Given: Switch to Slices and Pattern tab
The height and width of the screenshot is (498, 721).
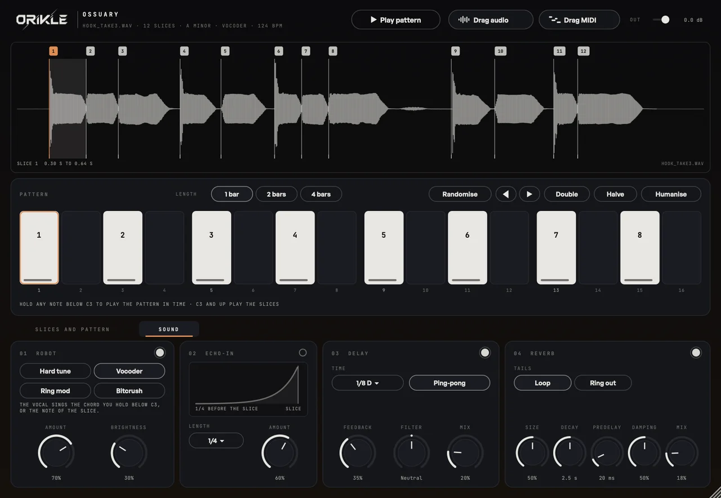Looking at the screenshot, I should (73, 329).
